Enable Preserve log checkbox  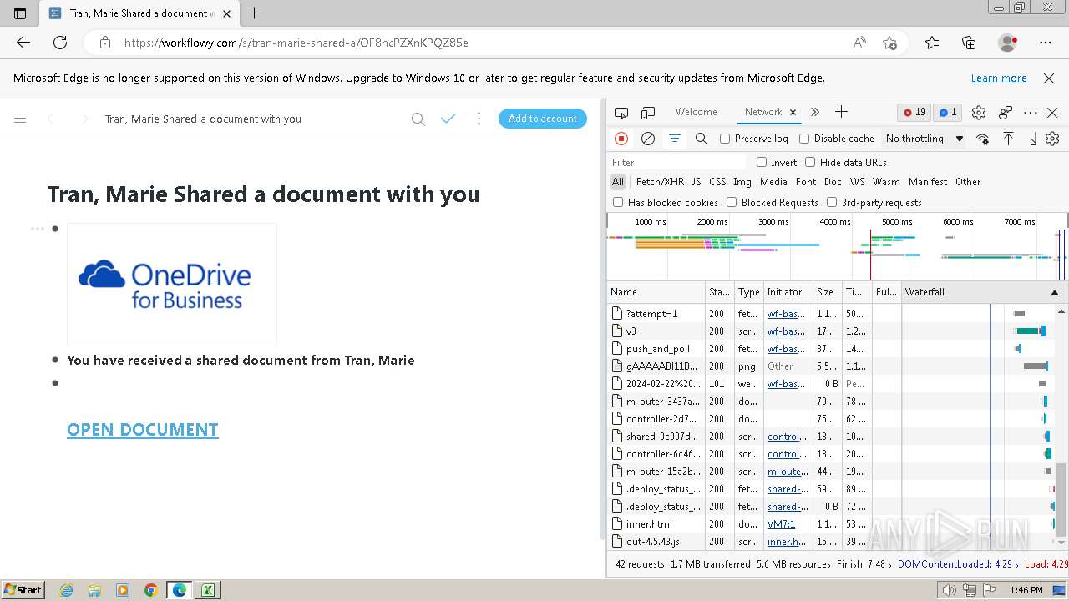[725, 139]
